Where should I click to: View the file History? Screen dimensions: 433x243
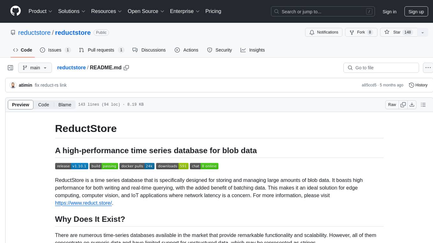418,85
